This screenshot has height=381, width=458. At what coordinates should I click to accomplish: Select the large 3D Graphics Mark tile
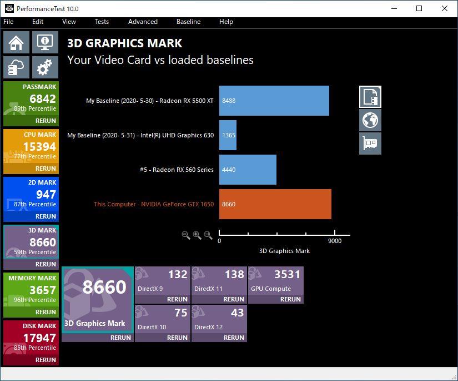click(x=98, y=300)
